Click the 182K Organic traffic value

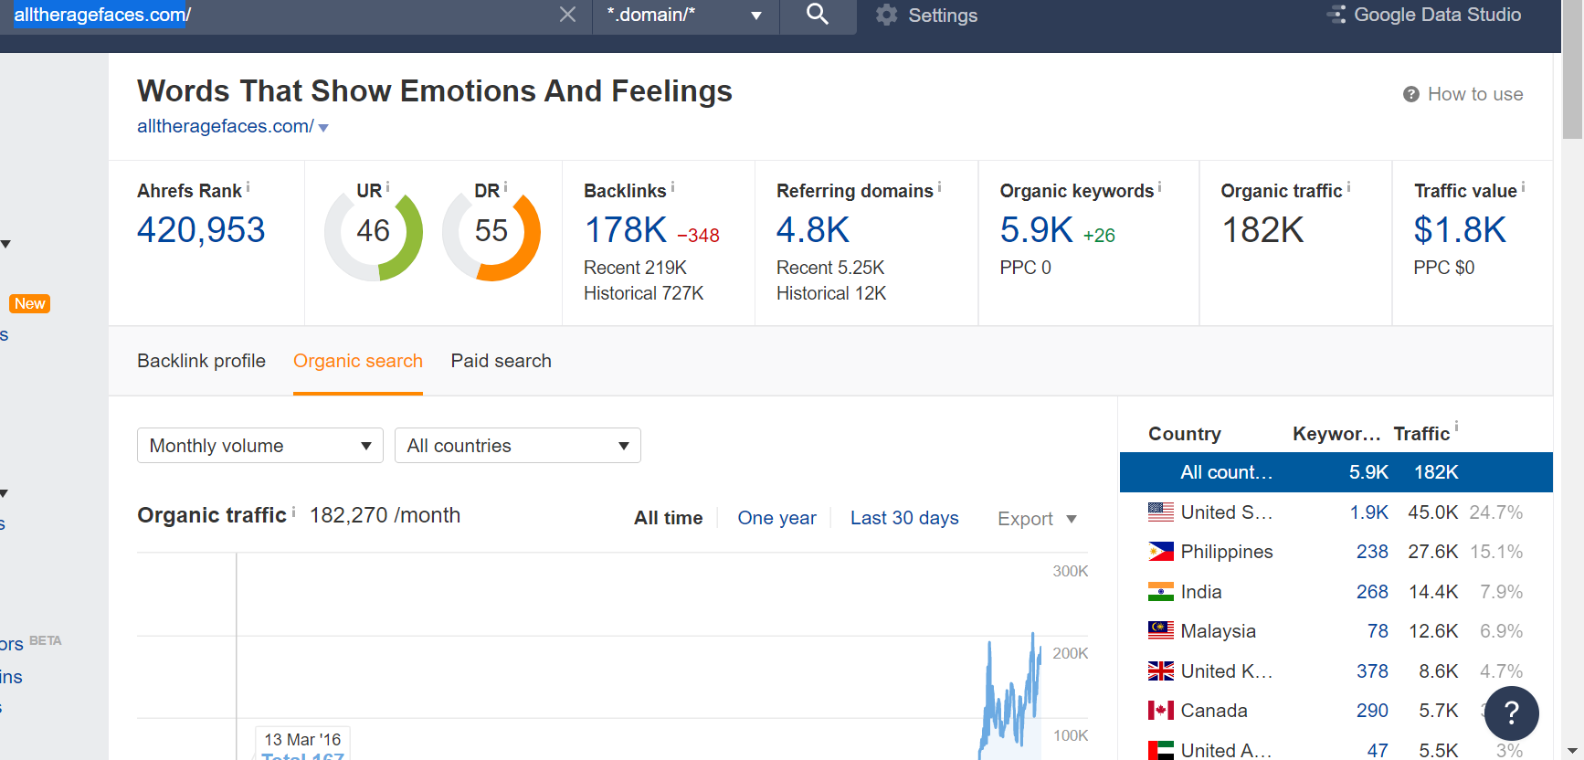click(x=1262, y=230)
